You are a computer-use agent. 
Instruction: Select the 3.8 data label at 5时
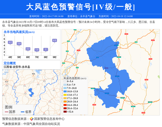19,43
